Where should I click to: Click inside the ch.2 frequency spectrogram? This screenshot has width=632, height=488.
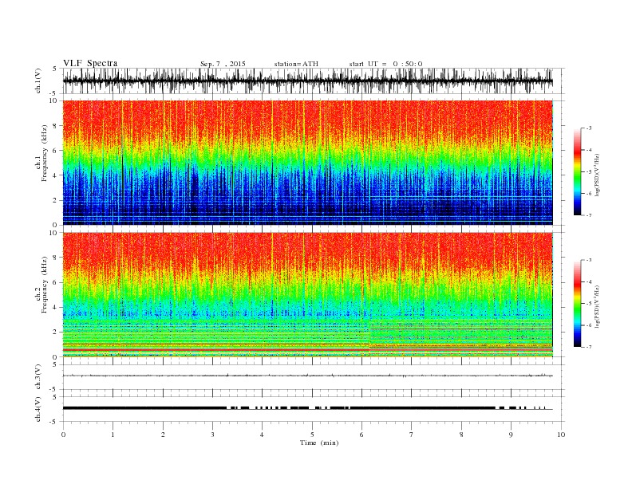(308, 295)
